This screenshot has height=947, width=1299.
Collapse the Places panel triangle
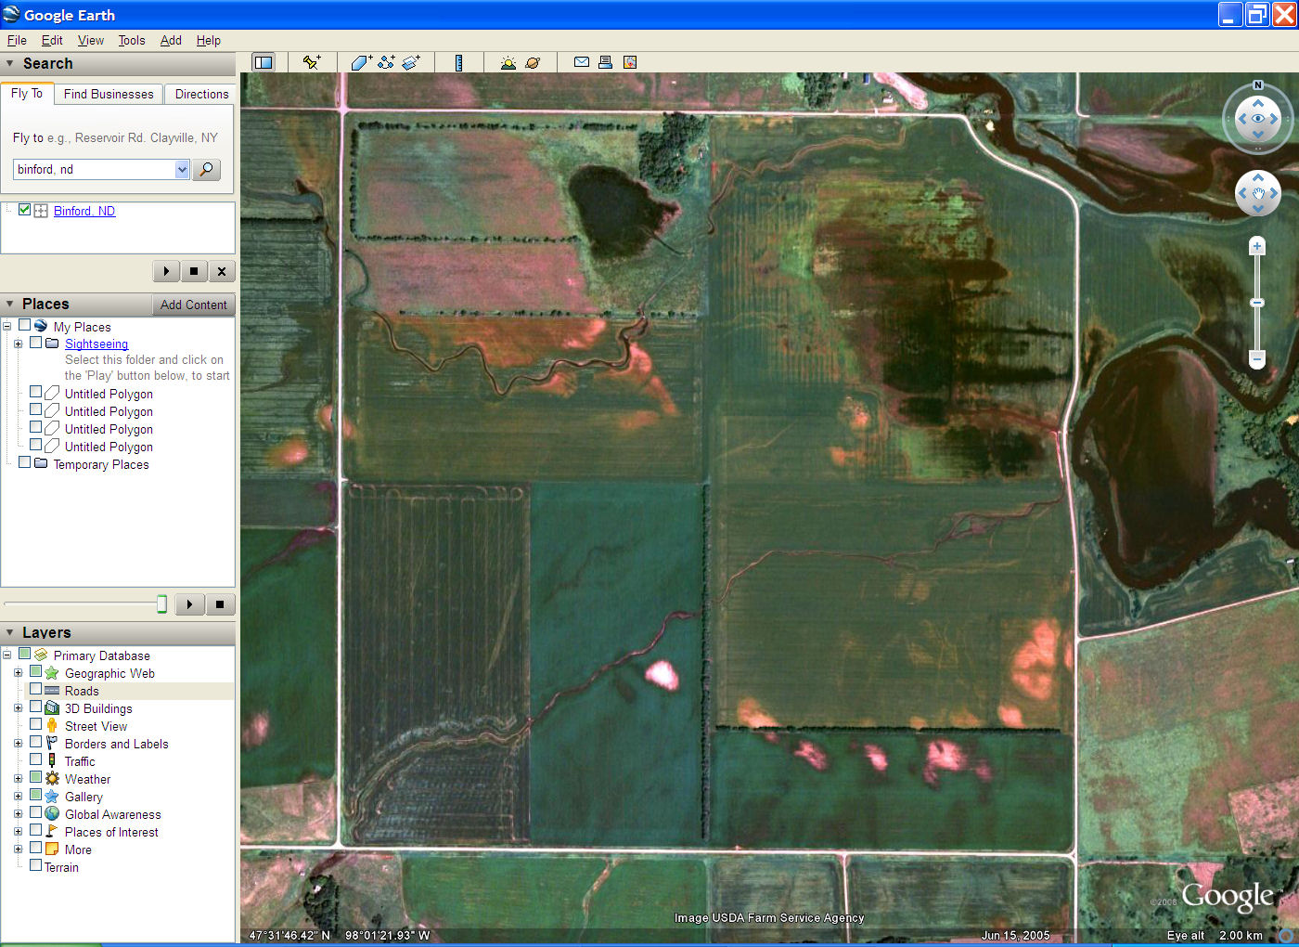9,304
